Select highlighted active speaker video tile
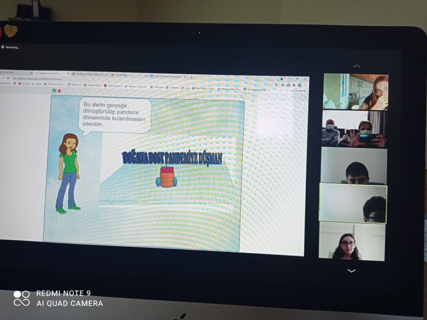Image resolution: width=427 pixels, height=320 pixels. [353, 203]
